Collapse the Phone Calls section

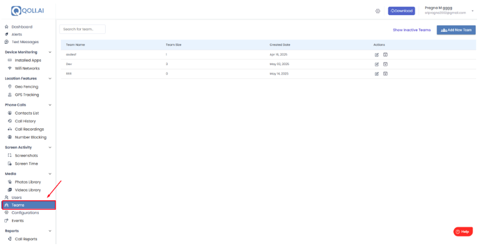[50, 105]
